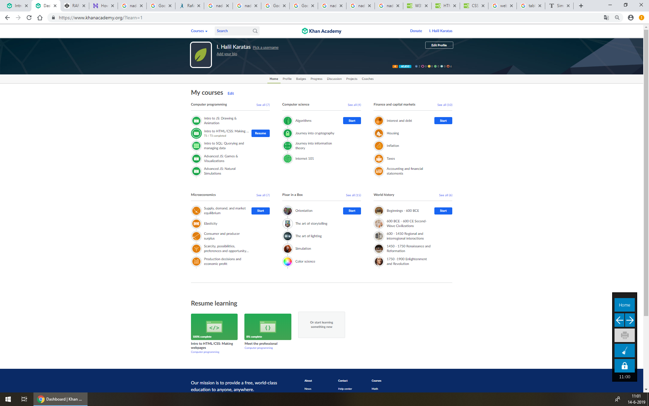Click the side panel print icon
Image resolution: width=649 pixels, height=406 pixels.
tap(624, 335)
